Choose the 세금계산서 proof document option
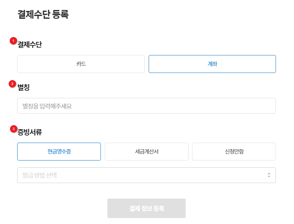The width and height of the screenshot is (294, 224). (147, 152)
